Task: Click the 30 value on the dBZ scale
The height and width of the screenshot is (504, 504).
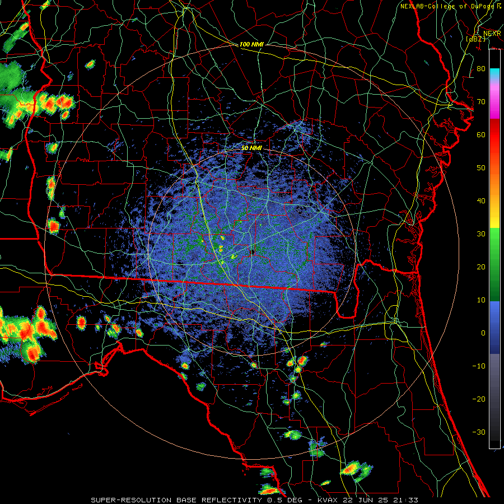Action: pos(481,234)
